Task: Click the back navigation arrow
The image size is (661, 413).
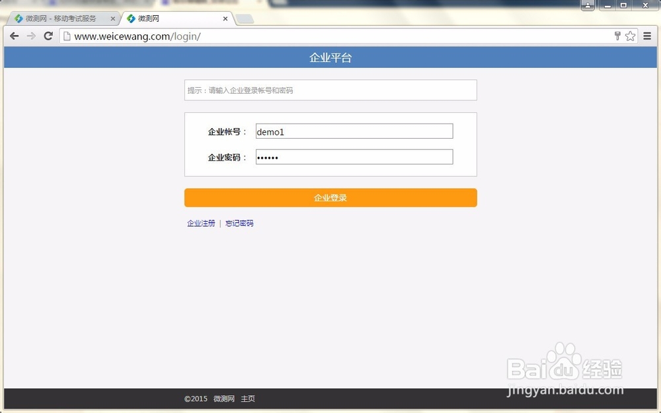Action: pyautogui.click(x=15, y=36)
